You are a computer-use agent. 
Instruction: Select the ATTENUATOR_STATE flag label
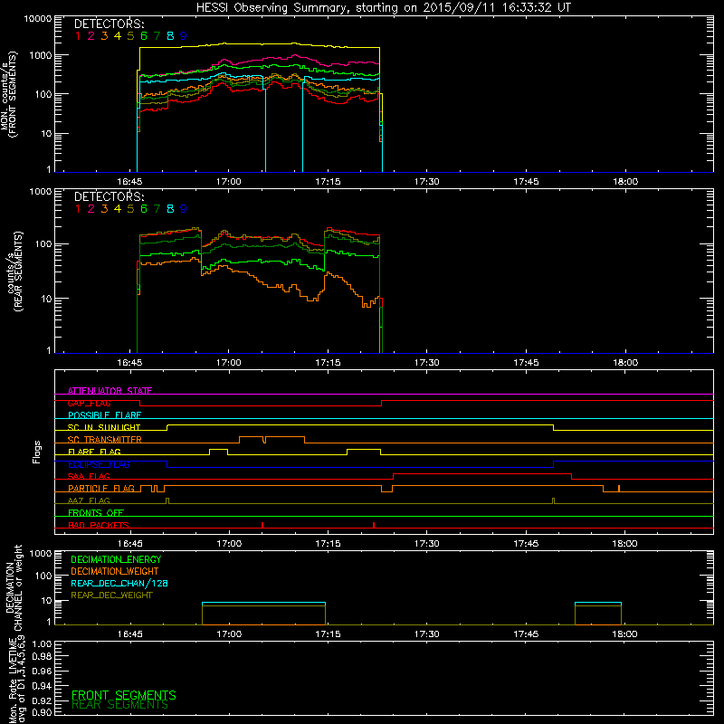[x=110, y=391]
